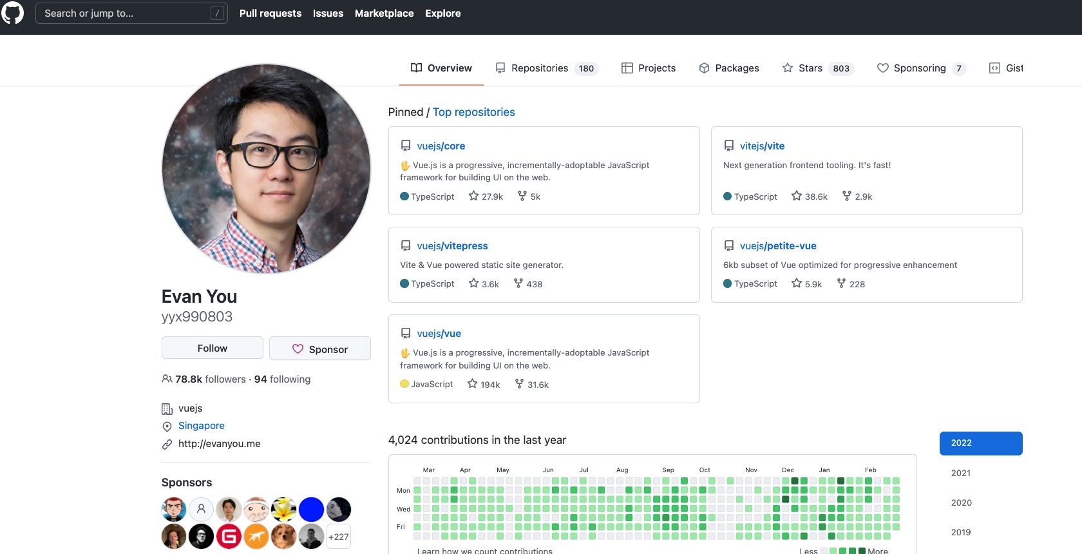Click the 2.9k forks count on vitejs/vite
Screen dimensions: 1082x554
[x=857, y=196]
